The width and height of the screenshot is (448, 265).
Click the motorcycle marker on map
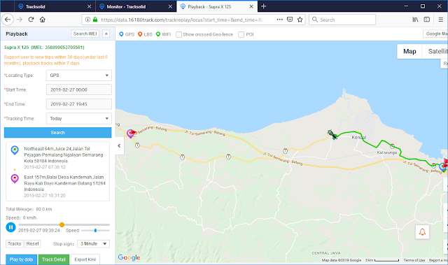pos(332,134)
